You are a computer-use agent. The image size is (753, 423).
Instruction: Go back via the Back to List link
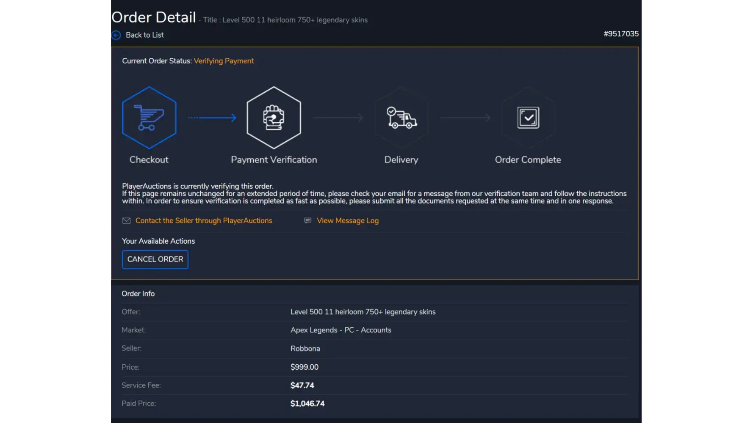[x=144, y=35]
